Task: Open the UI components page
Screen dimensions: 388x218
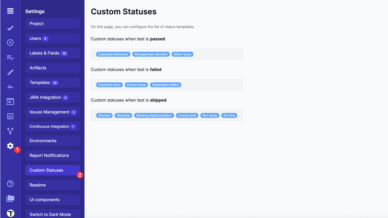Action: 52,200
